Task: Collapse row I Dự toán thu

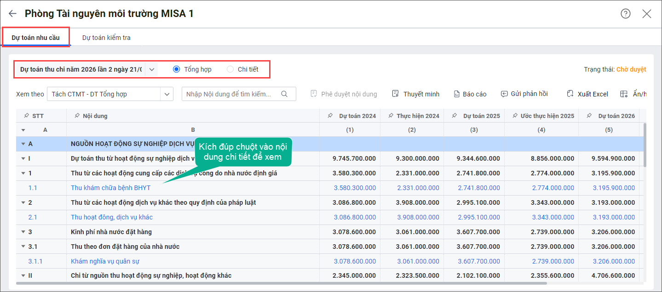Action: point(23,158)
